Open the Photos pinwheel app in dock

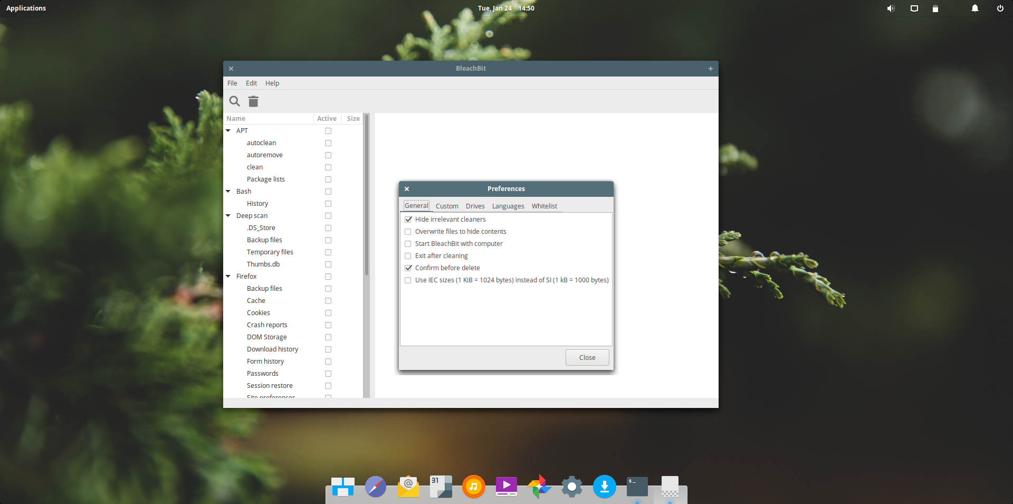(539, 487)
